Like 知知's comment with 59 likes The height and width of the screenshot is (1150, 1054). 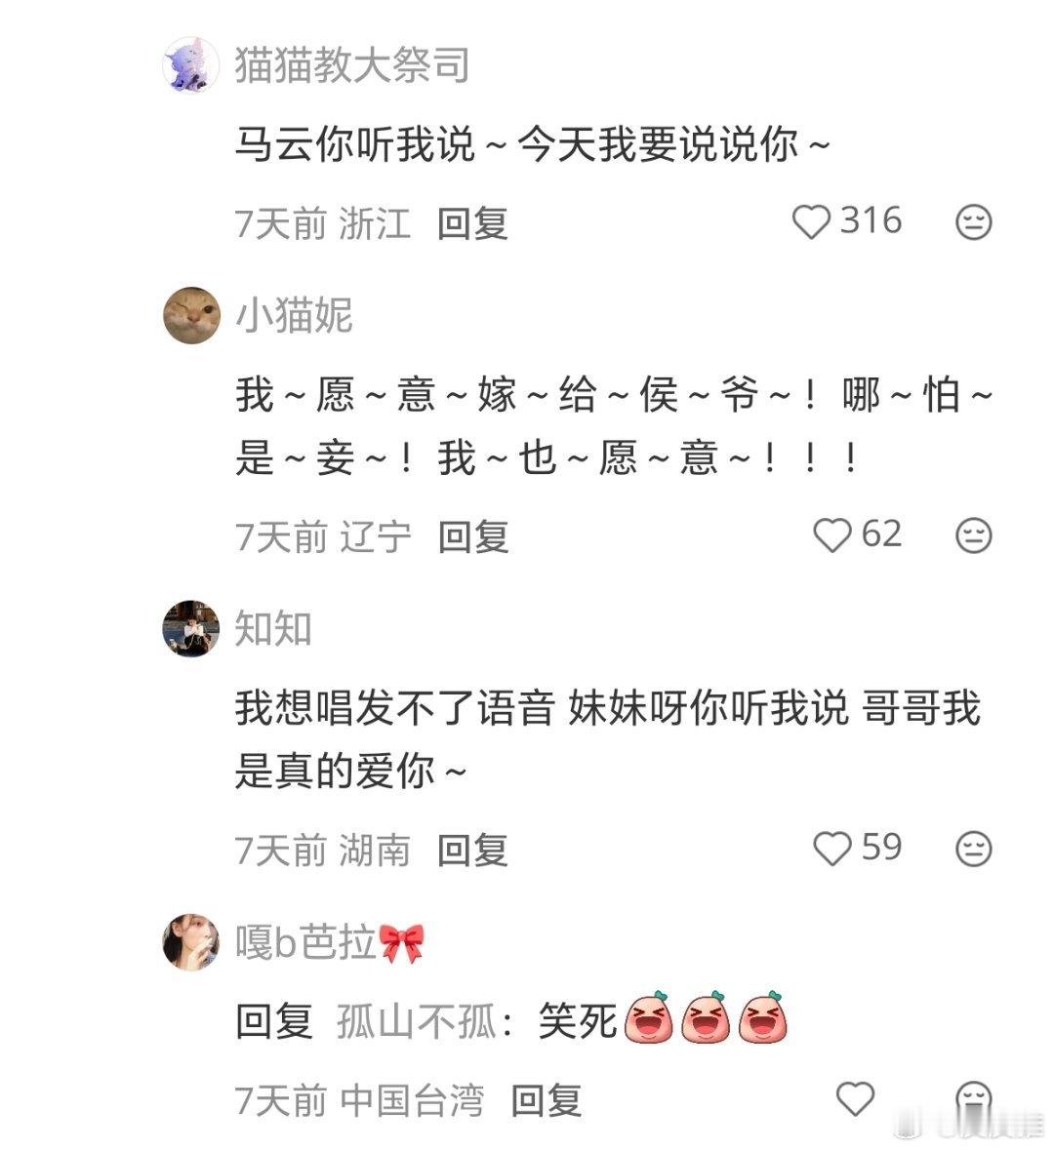click(x=832, y=848)
